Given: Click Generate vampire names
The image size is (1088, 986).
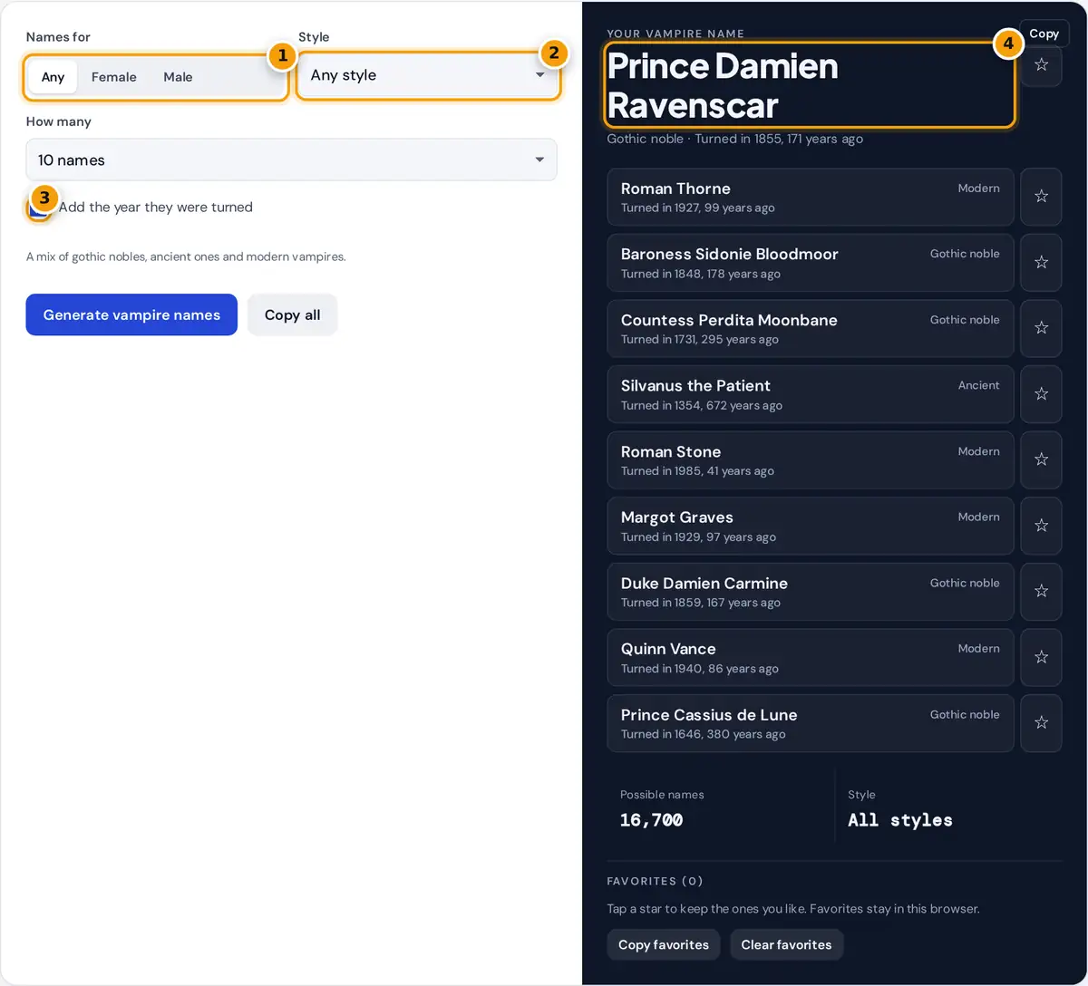Looking at the screenshot, I should pyautogui.click(x=131, y=314).
